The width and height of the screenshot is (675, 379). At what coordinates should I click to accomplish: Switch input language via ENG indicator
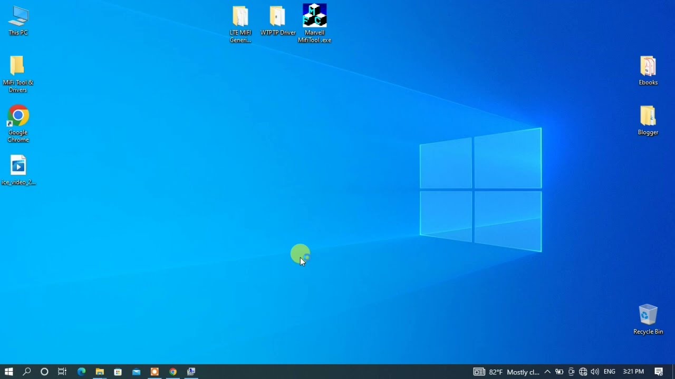click(x=610, y=372)
